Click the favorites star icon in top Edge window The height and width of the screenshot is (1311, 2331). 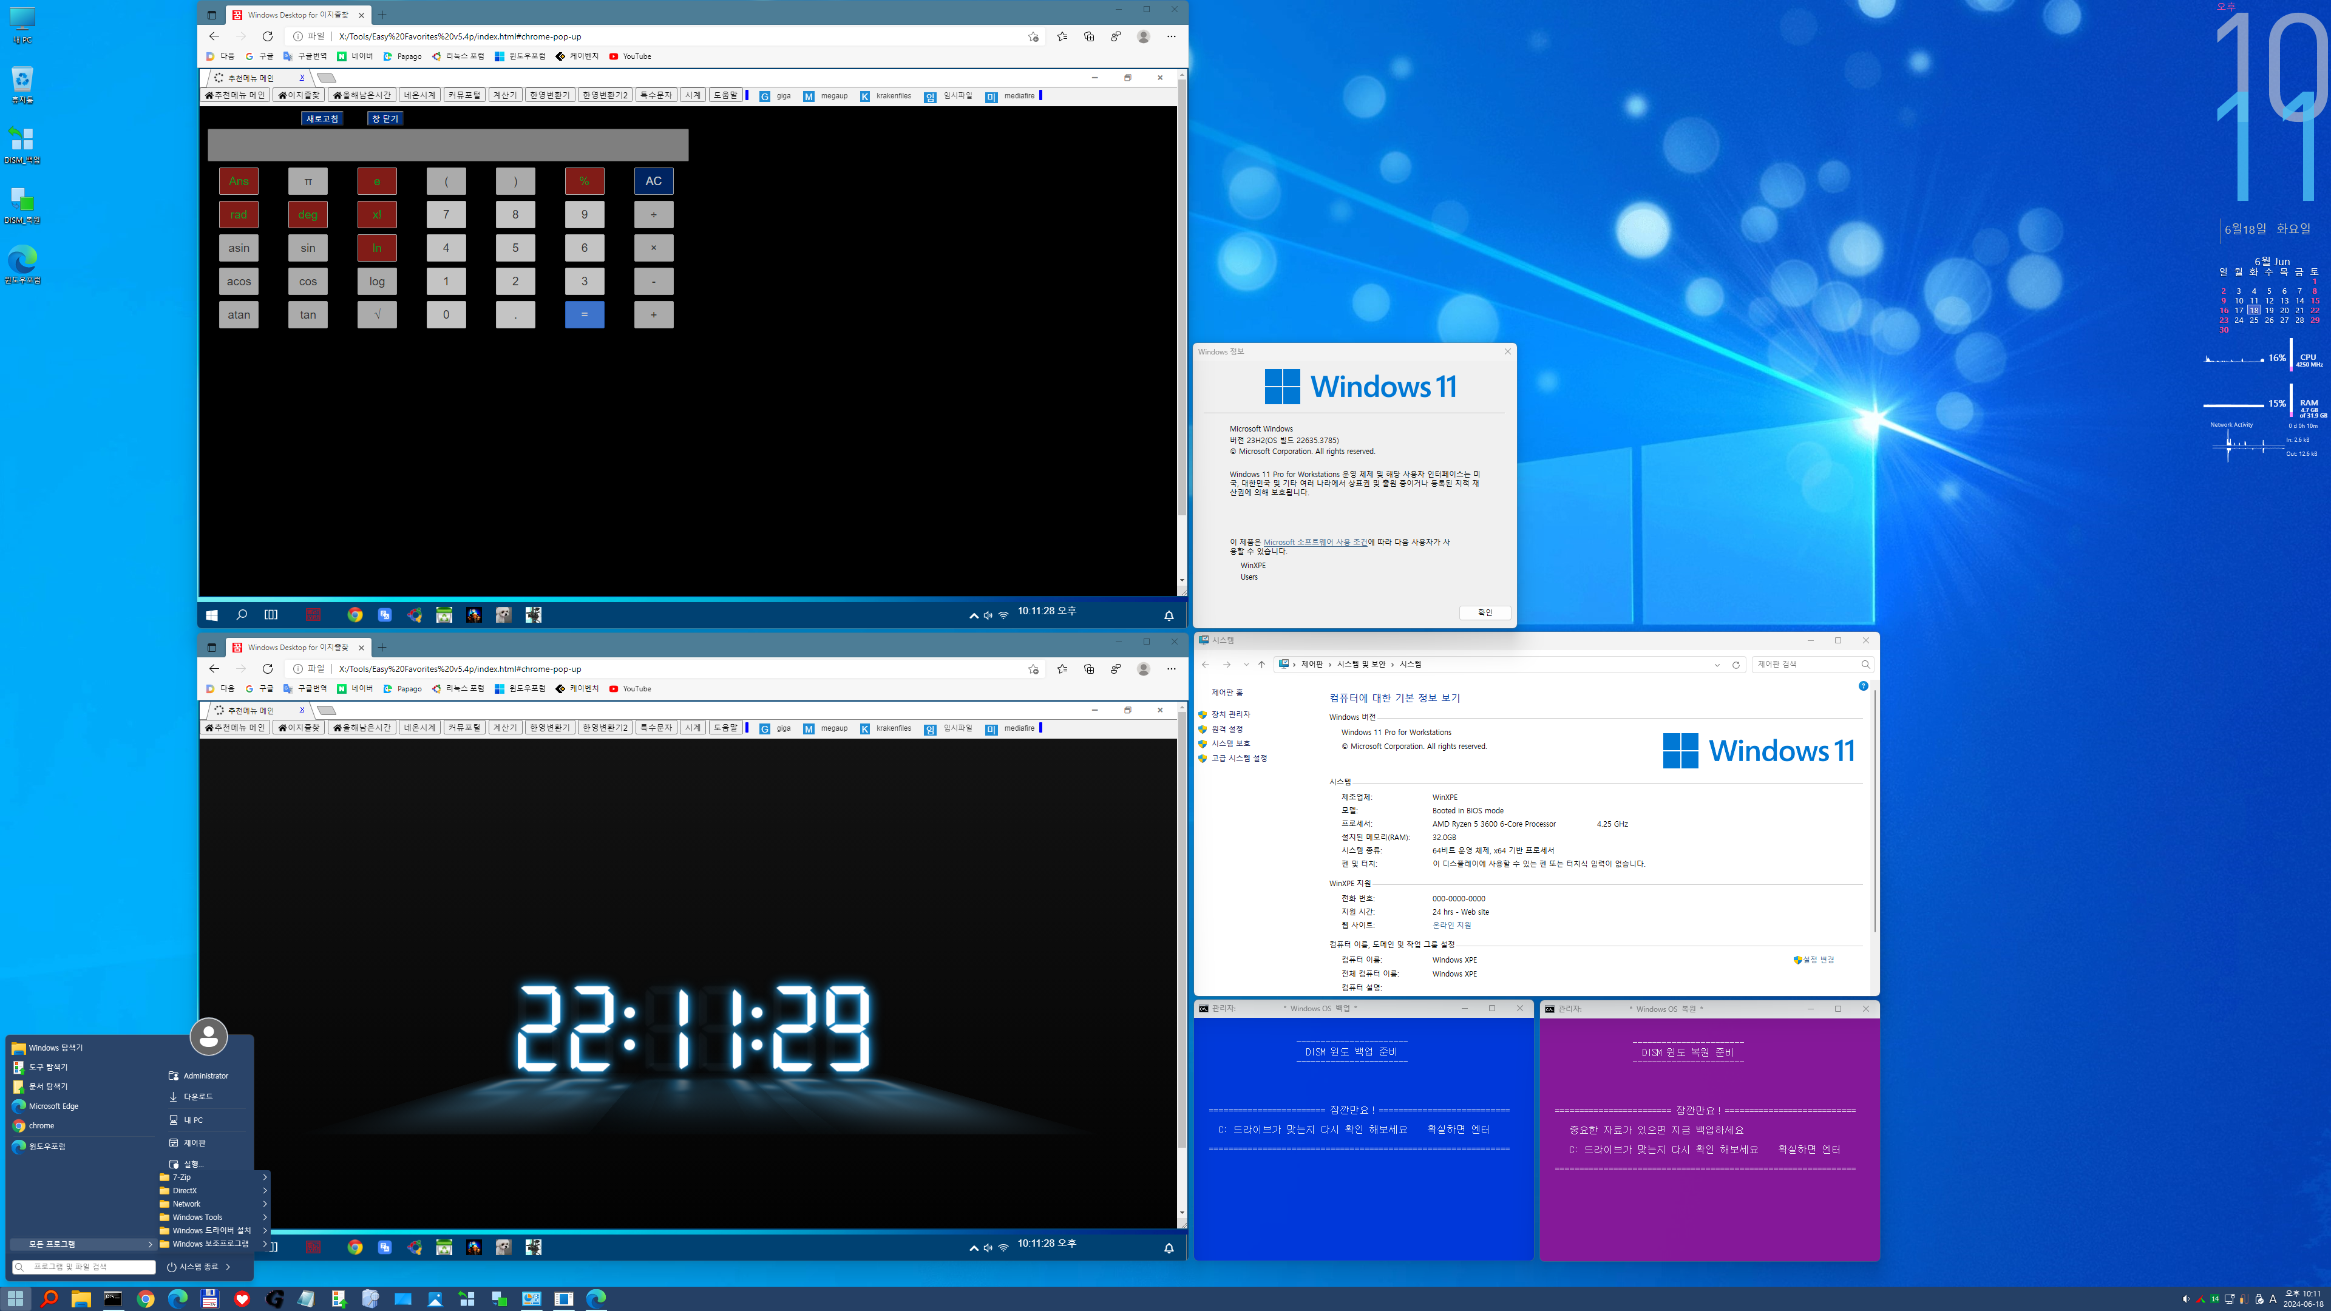(x=1062, y=36)
